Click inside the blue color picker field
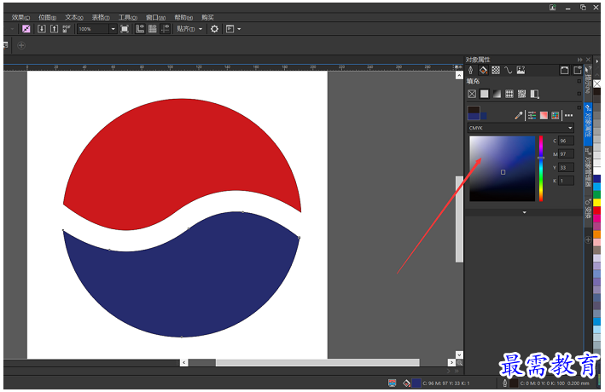Screen dimensions: 605x392 (x=503, y=169)
